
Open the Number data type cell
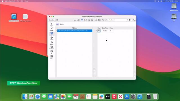point(105,31)
